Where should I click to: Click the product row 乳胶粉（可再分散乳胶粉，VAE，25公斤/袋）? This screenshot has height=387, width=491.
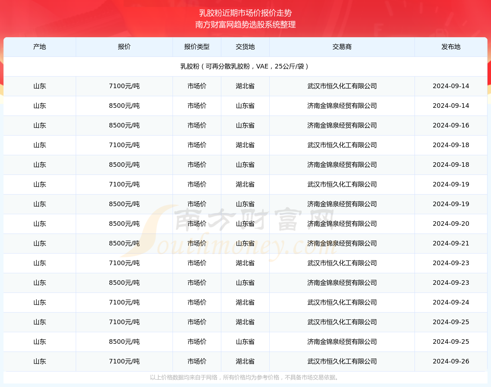[245, 66]
